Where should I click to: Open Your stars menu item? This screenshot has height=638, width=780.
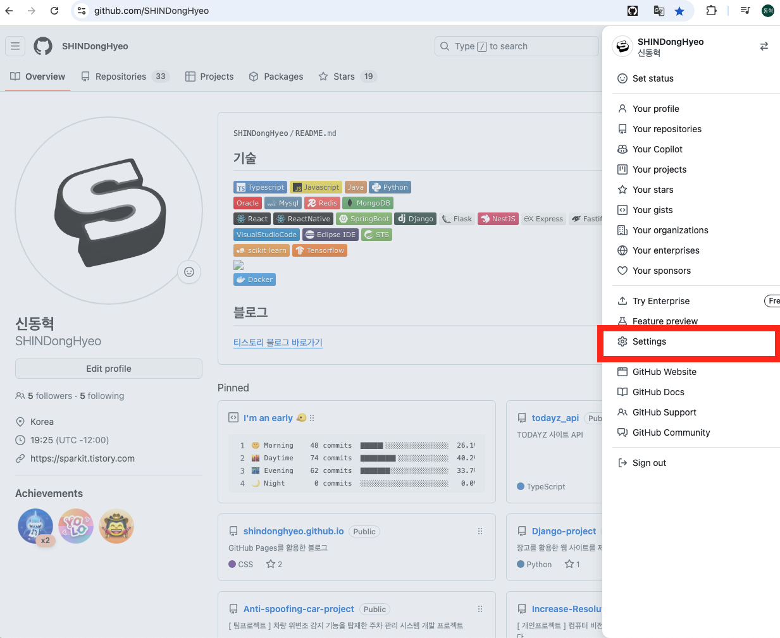pos(696,190)
